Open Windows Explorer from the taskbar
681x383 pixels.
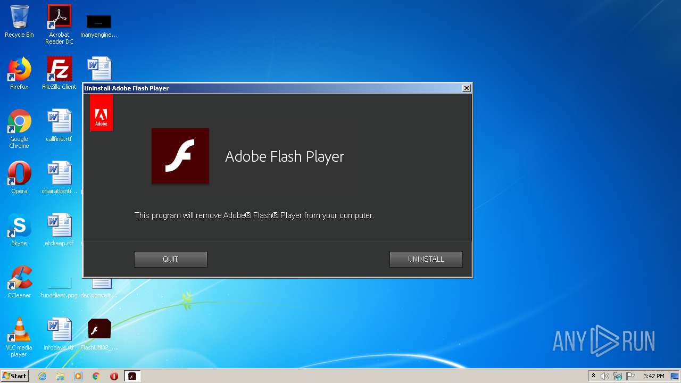click(x=60, y=376)
